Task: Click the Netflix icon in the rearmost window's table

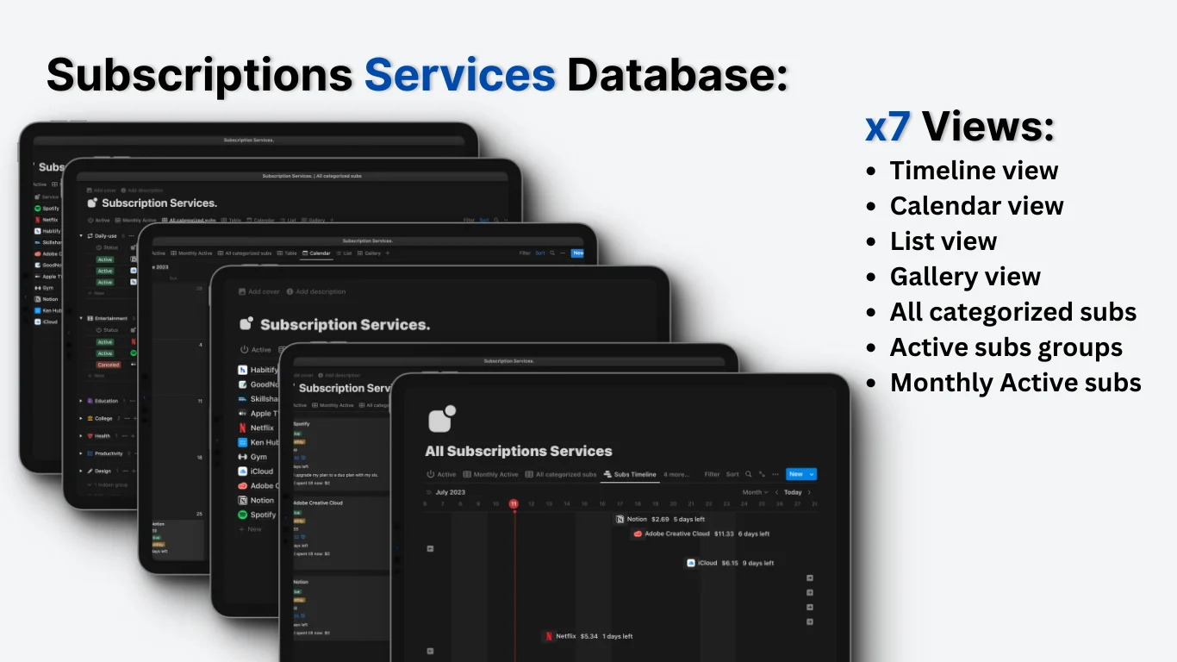Action: pos(38,220)
